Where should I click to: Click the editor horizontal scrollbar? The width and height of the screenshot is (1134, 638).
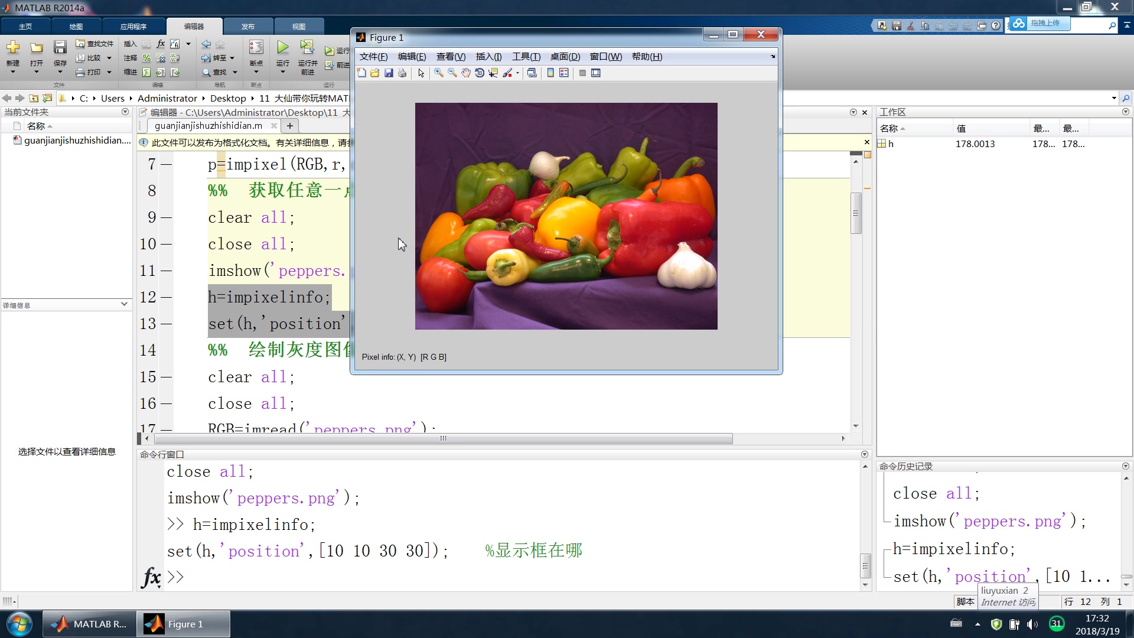tap(444, 438)
